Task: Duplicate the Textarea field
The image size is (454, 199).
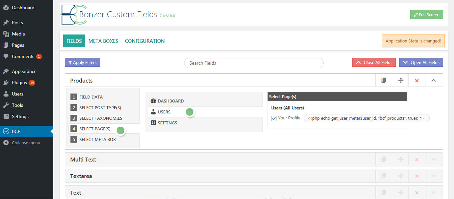Action: click(x=384, y=176)
